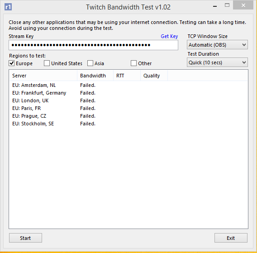Click Failed. bandwidth cell for Amsterdam
This screenshot has height=253, width=257.
[x=88, y=85]
